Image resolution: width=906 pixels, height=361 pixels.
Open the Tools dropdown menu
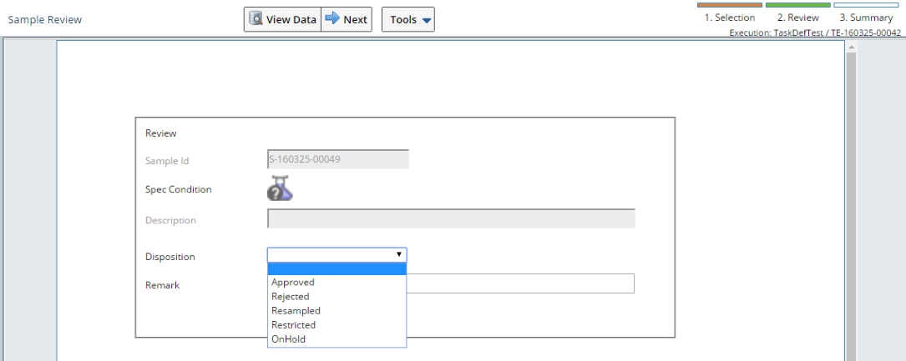[408, 19]
